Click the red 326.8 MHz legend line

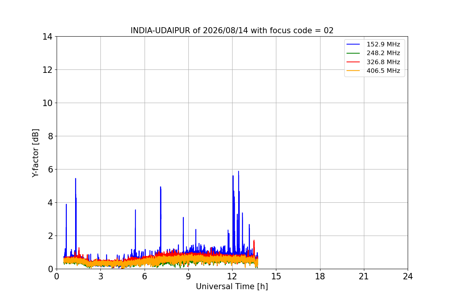[354, 62]
